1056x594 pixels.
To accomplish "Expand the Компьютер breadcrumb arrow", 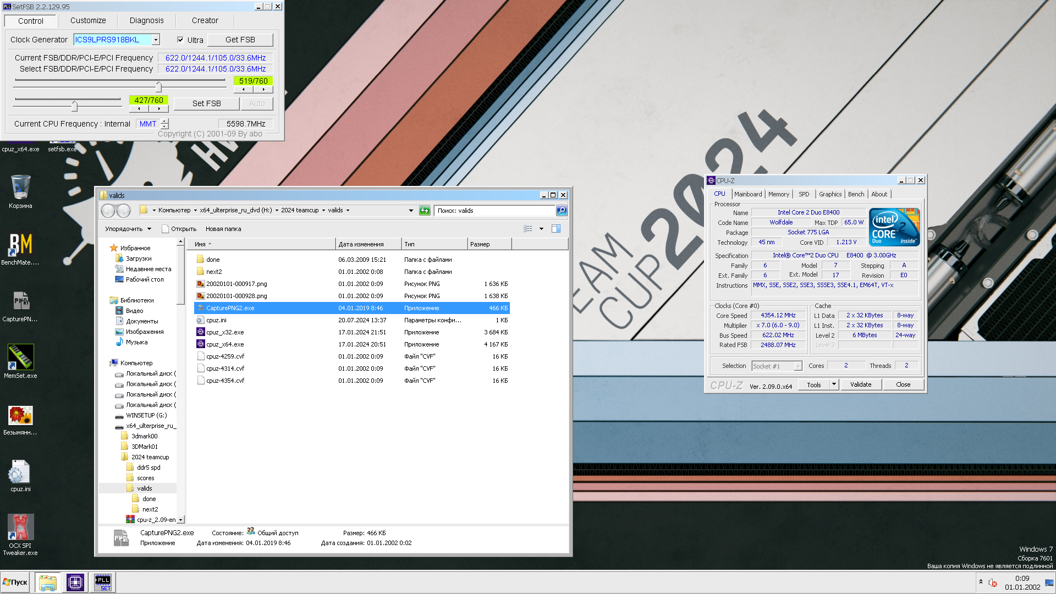I will 195,211.
